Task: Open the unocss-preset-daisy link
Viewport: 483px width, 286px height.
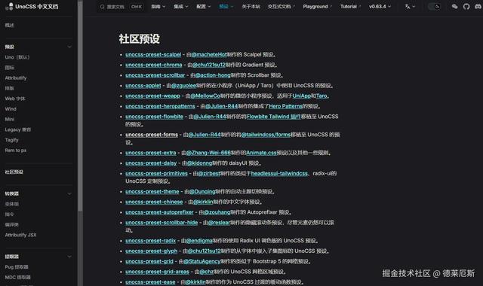Action: coord(151,163)
